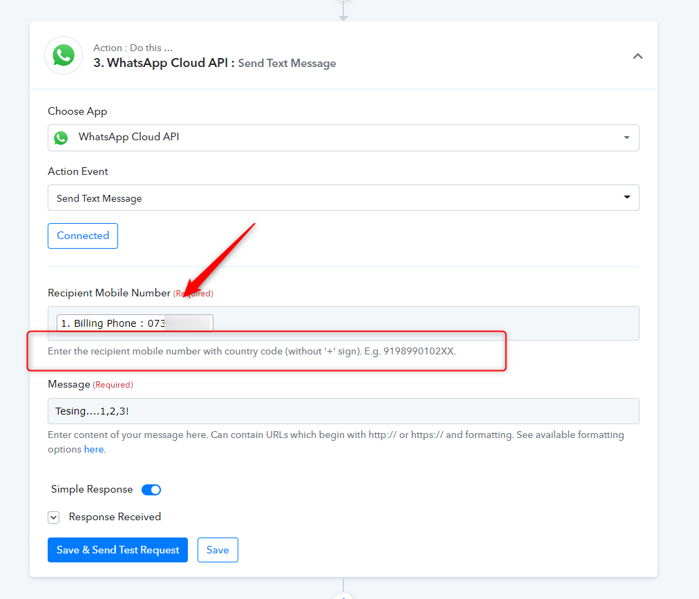Viewport: 699px width, 599px height.
Task: Click the recipient number country code hint text
Action: (x=252, y=352)
